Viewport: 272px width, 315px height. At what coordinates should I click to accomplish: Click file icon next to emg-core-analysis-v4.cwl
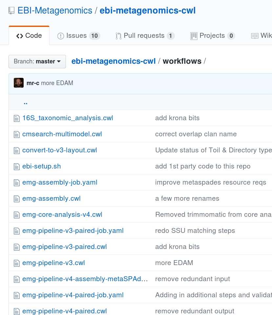[x=17, y=215]
